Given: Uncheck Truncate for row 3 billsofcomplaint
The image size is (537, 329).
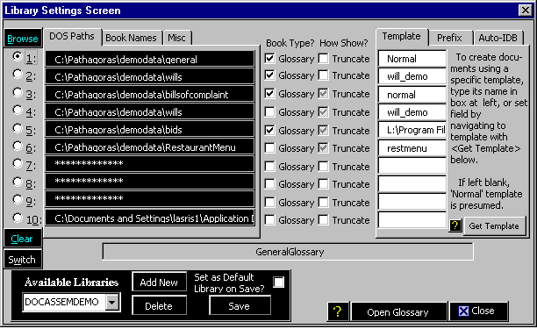Looking at the screenshot, I should (x=323, y=94).
